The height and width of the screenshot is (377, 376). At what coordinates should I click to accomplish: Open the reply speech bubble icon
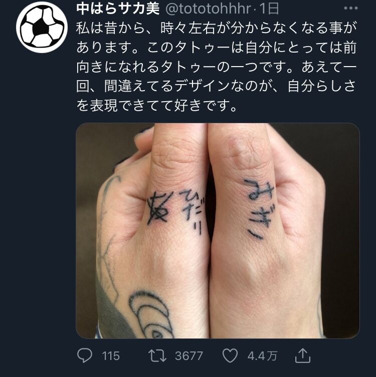[85, 355]
